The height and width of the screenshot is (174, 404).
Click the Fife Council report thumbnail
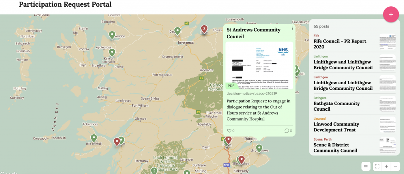point(387,42)
